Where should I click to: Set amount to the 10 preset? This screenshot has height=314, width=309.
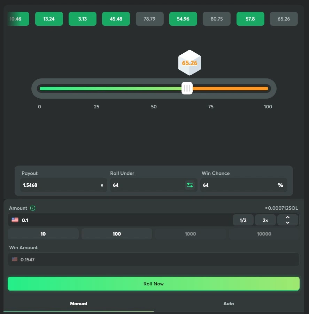(x=43, y=234)
